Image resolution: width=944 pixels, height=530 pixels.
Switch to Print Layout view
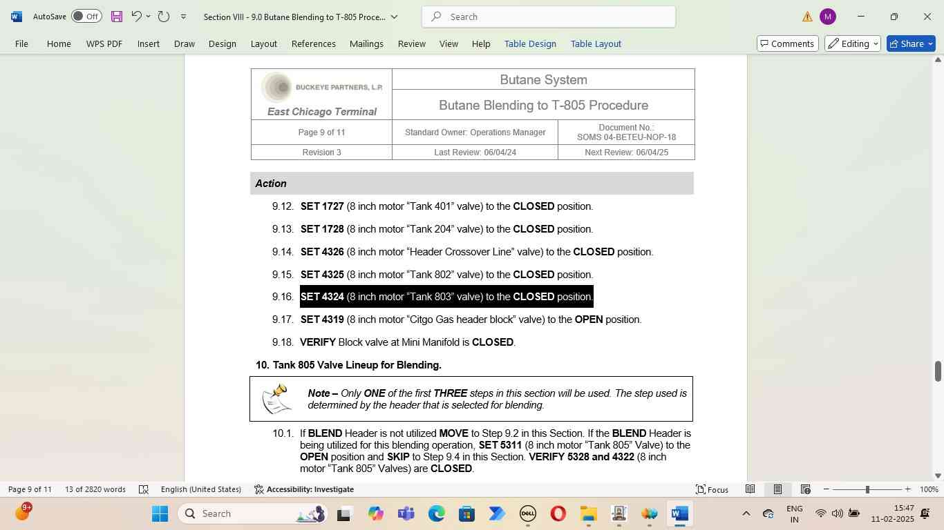777,489
